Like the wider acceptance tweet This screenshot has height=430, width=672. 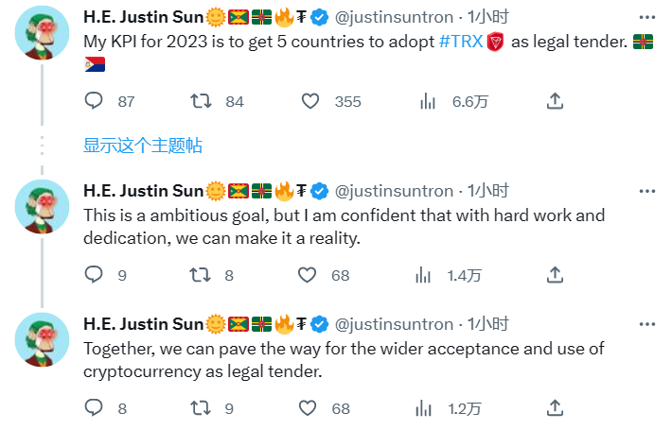coord(308,408)
